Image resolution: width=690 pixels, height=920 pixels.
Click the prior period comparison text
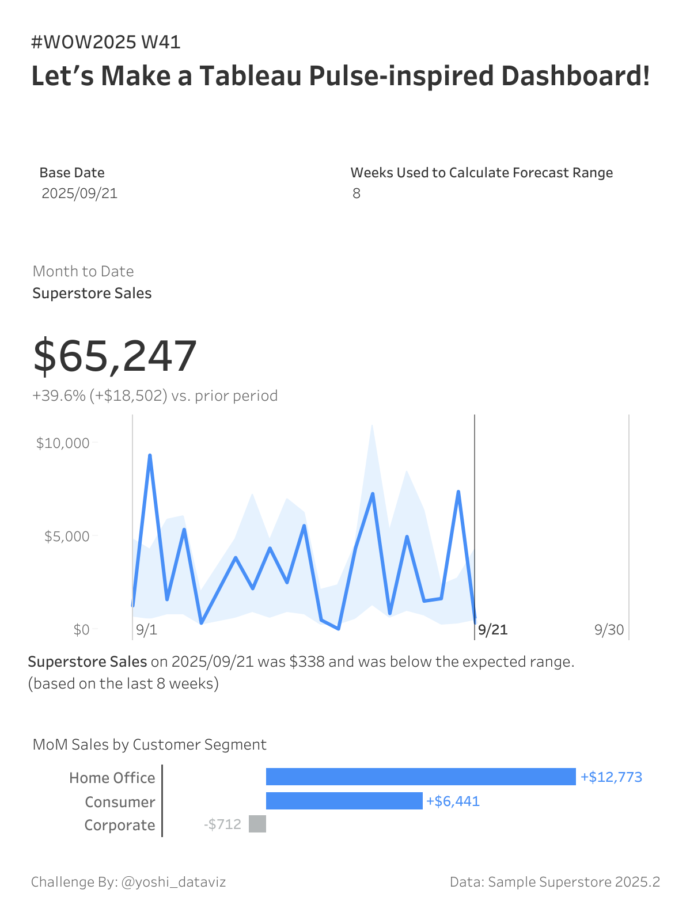coord(155,396)
